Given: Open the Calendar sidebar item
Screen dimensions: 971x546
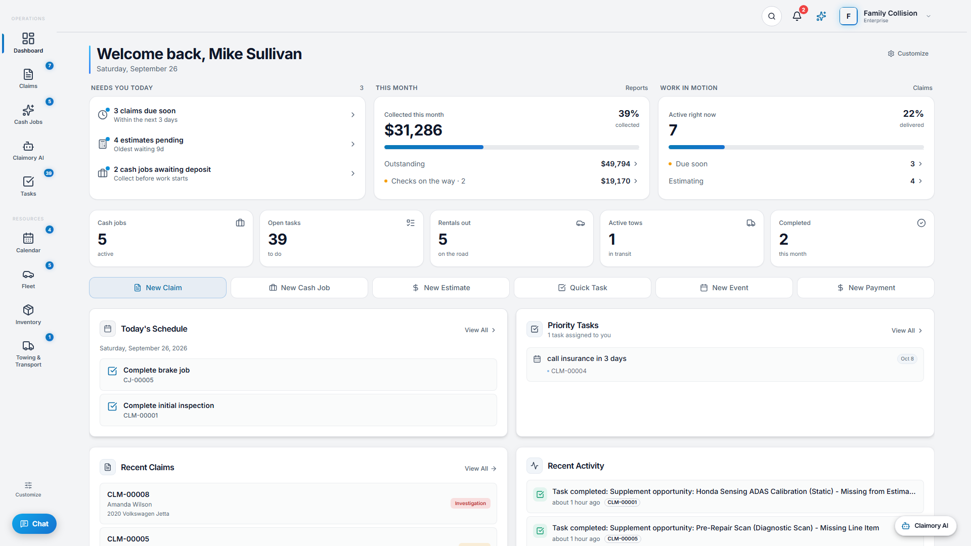Looking at the screenshot, I should coord(28,243).
